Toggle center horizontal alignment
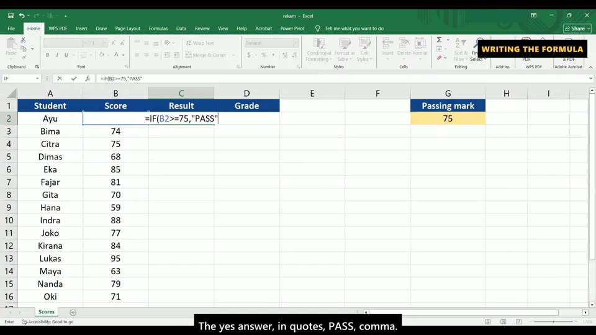The image size is (596, 335). (x=147, y=55)
